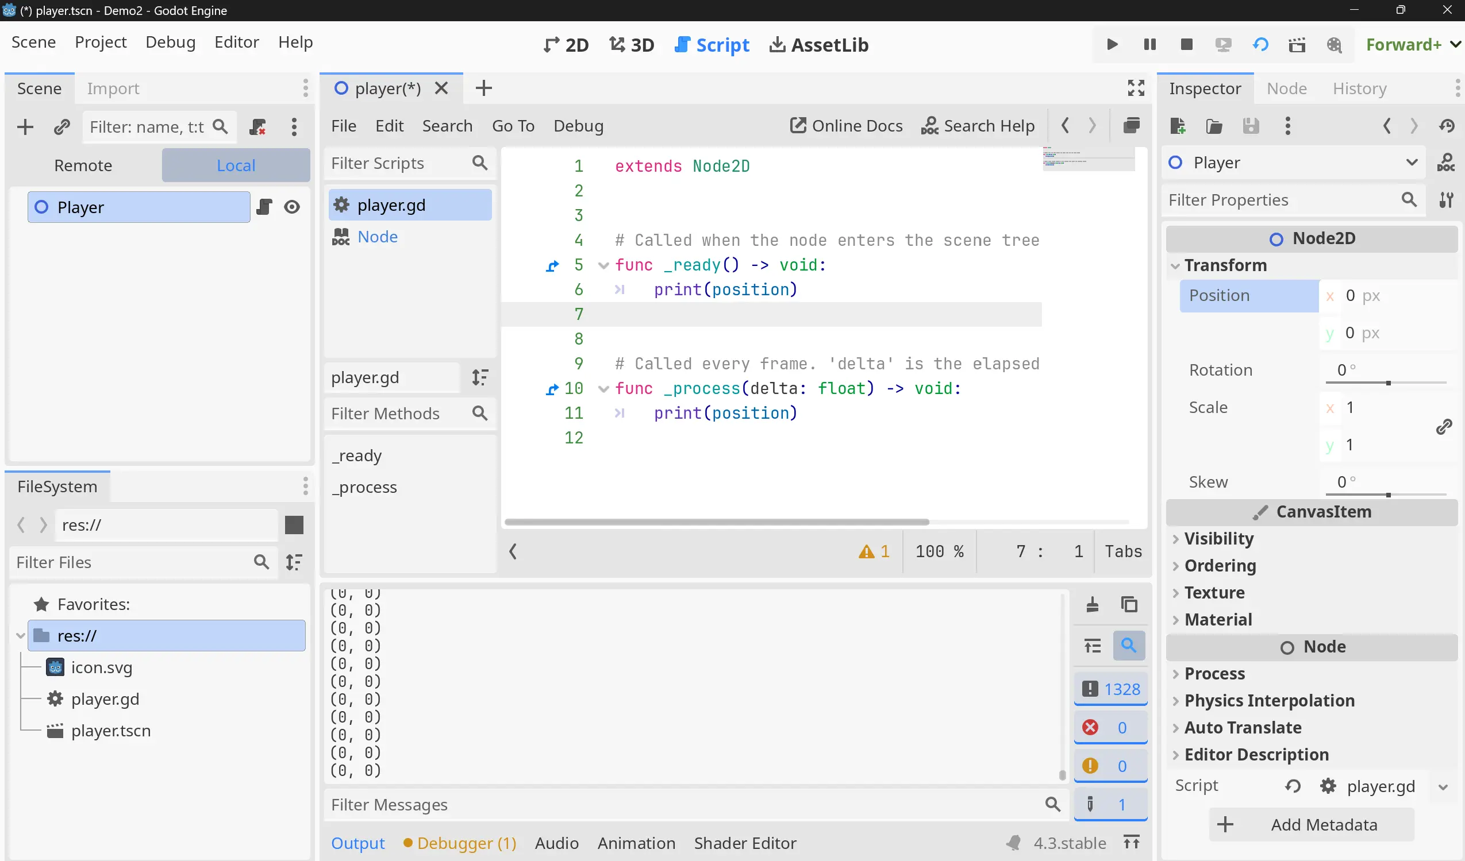Open the script warnings indicator
1465x861 pixels.
pyautogui.click(x=874, y=551)
